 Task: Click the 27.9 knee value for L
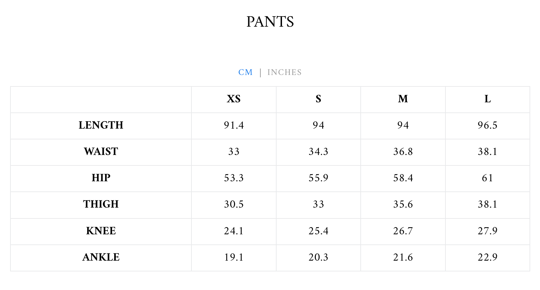(488, 231)
